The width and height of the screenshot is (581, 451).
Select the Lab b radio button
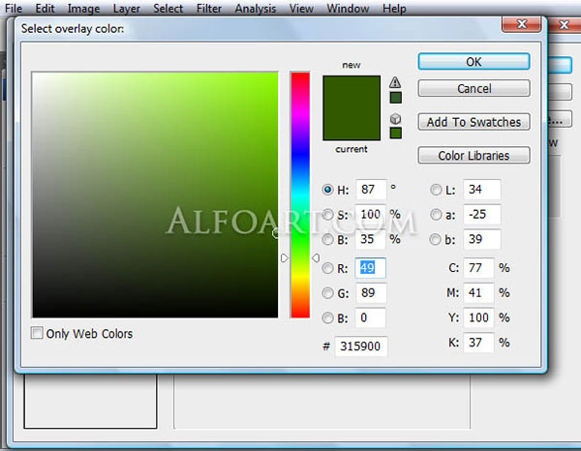pyautogui.click(x=436, y=239)
